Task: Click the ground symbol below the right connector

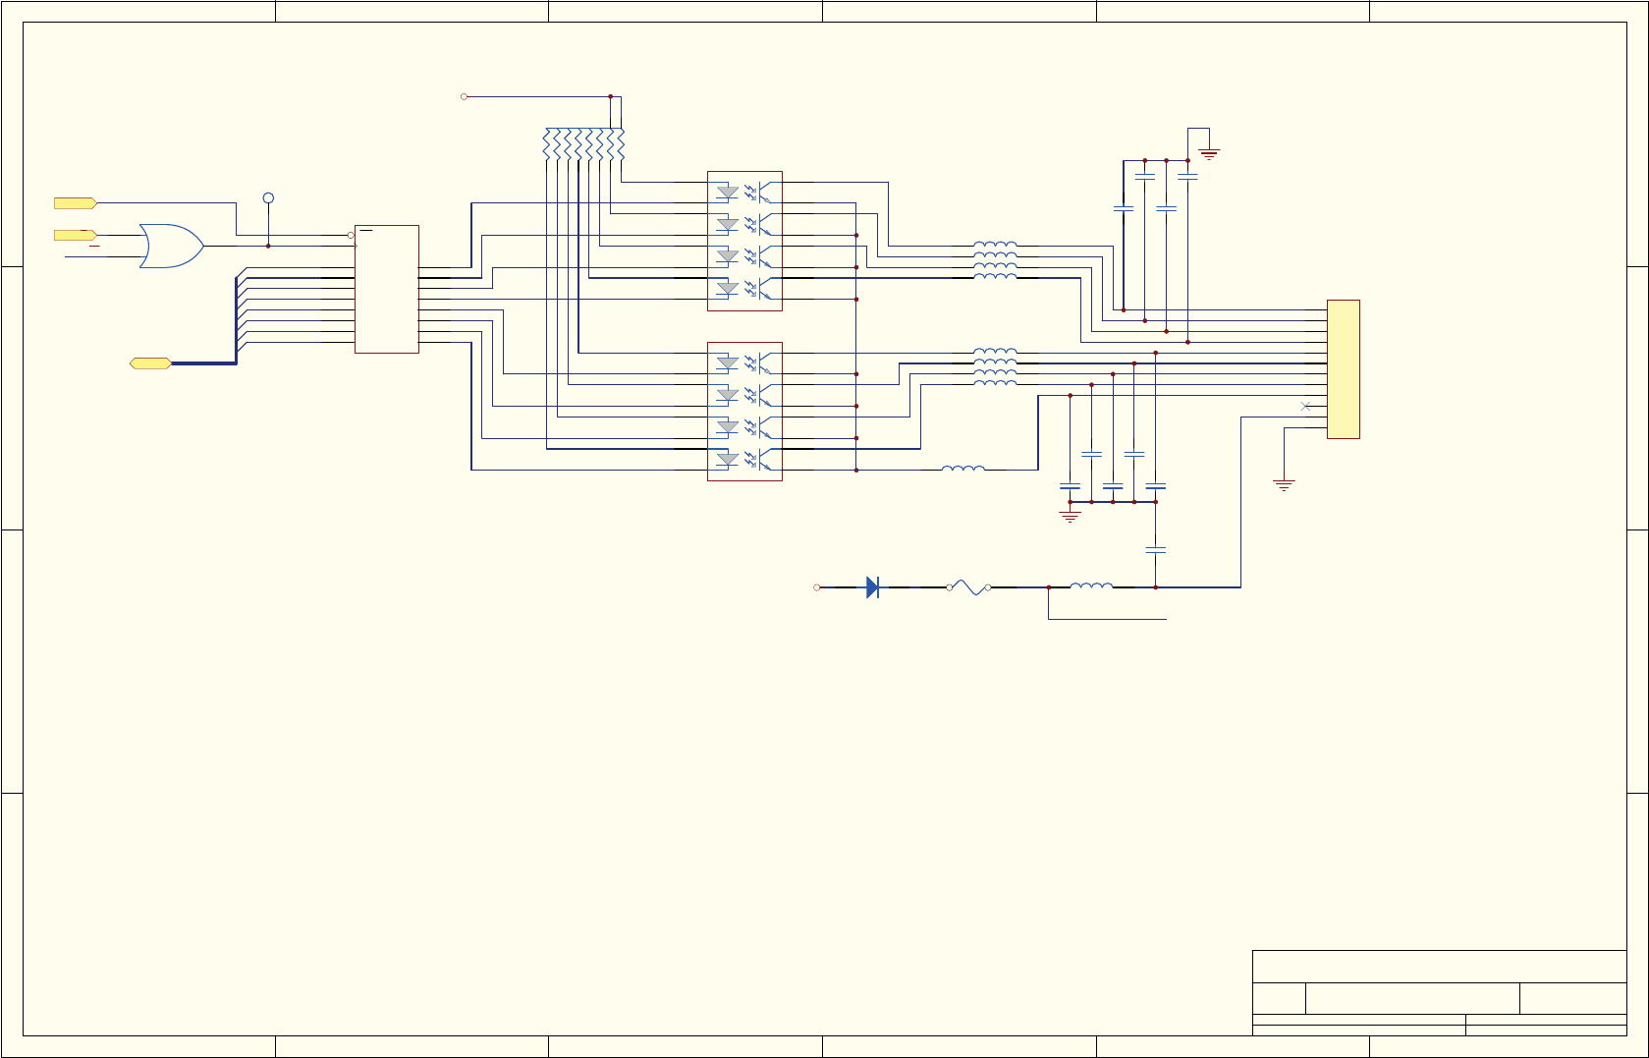Action: [x=1284, y=485]
